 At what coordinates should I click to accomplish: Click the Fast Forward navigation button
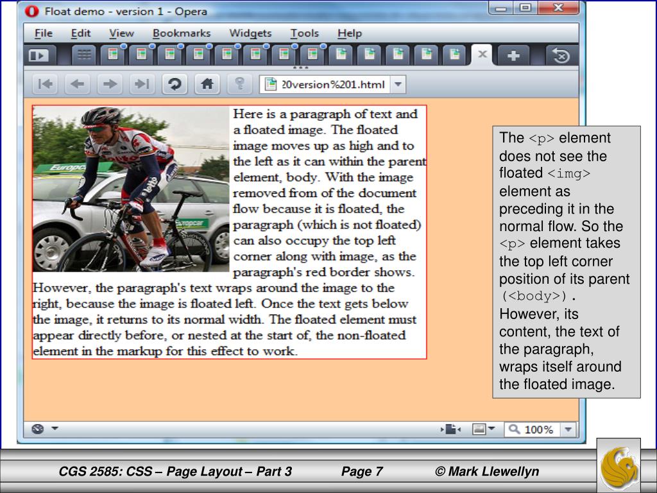point(142,84)
